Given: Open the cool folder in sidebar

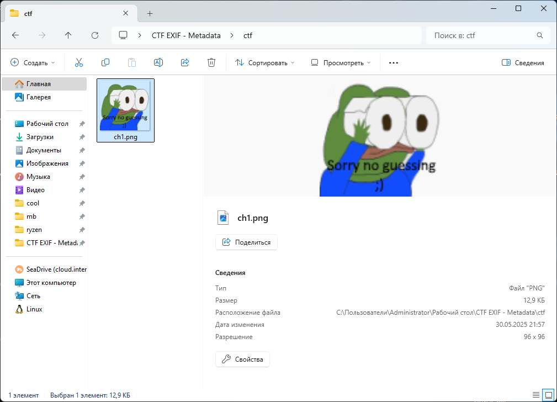Looking at the screenshot, I should coord(44,203).
